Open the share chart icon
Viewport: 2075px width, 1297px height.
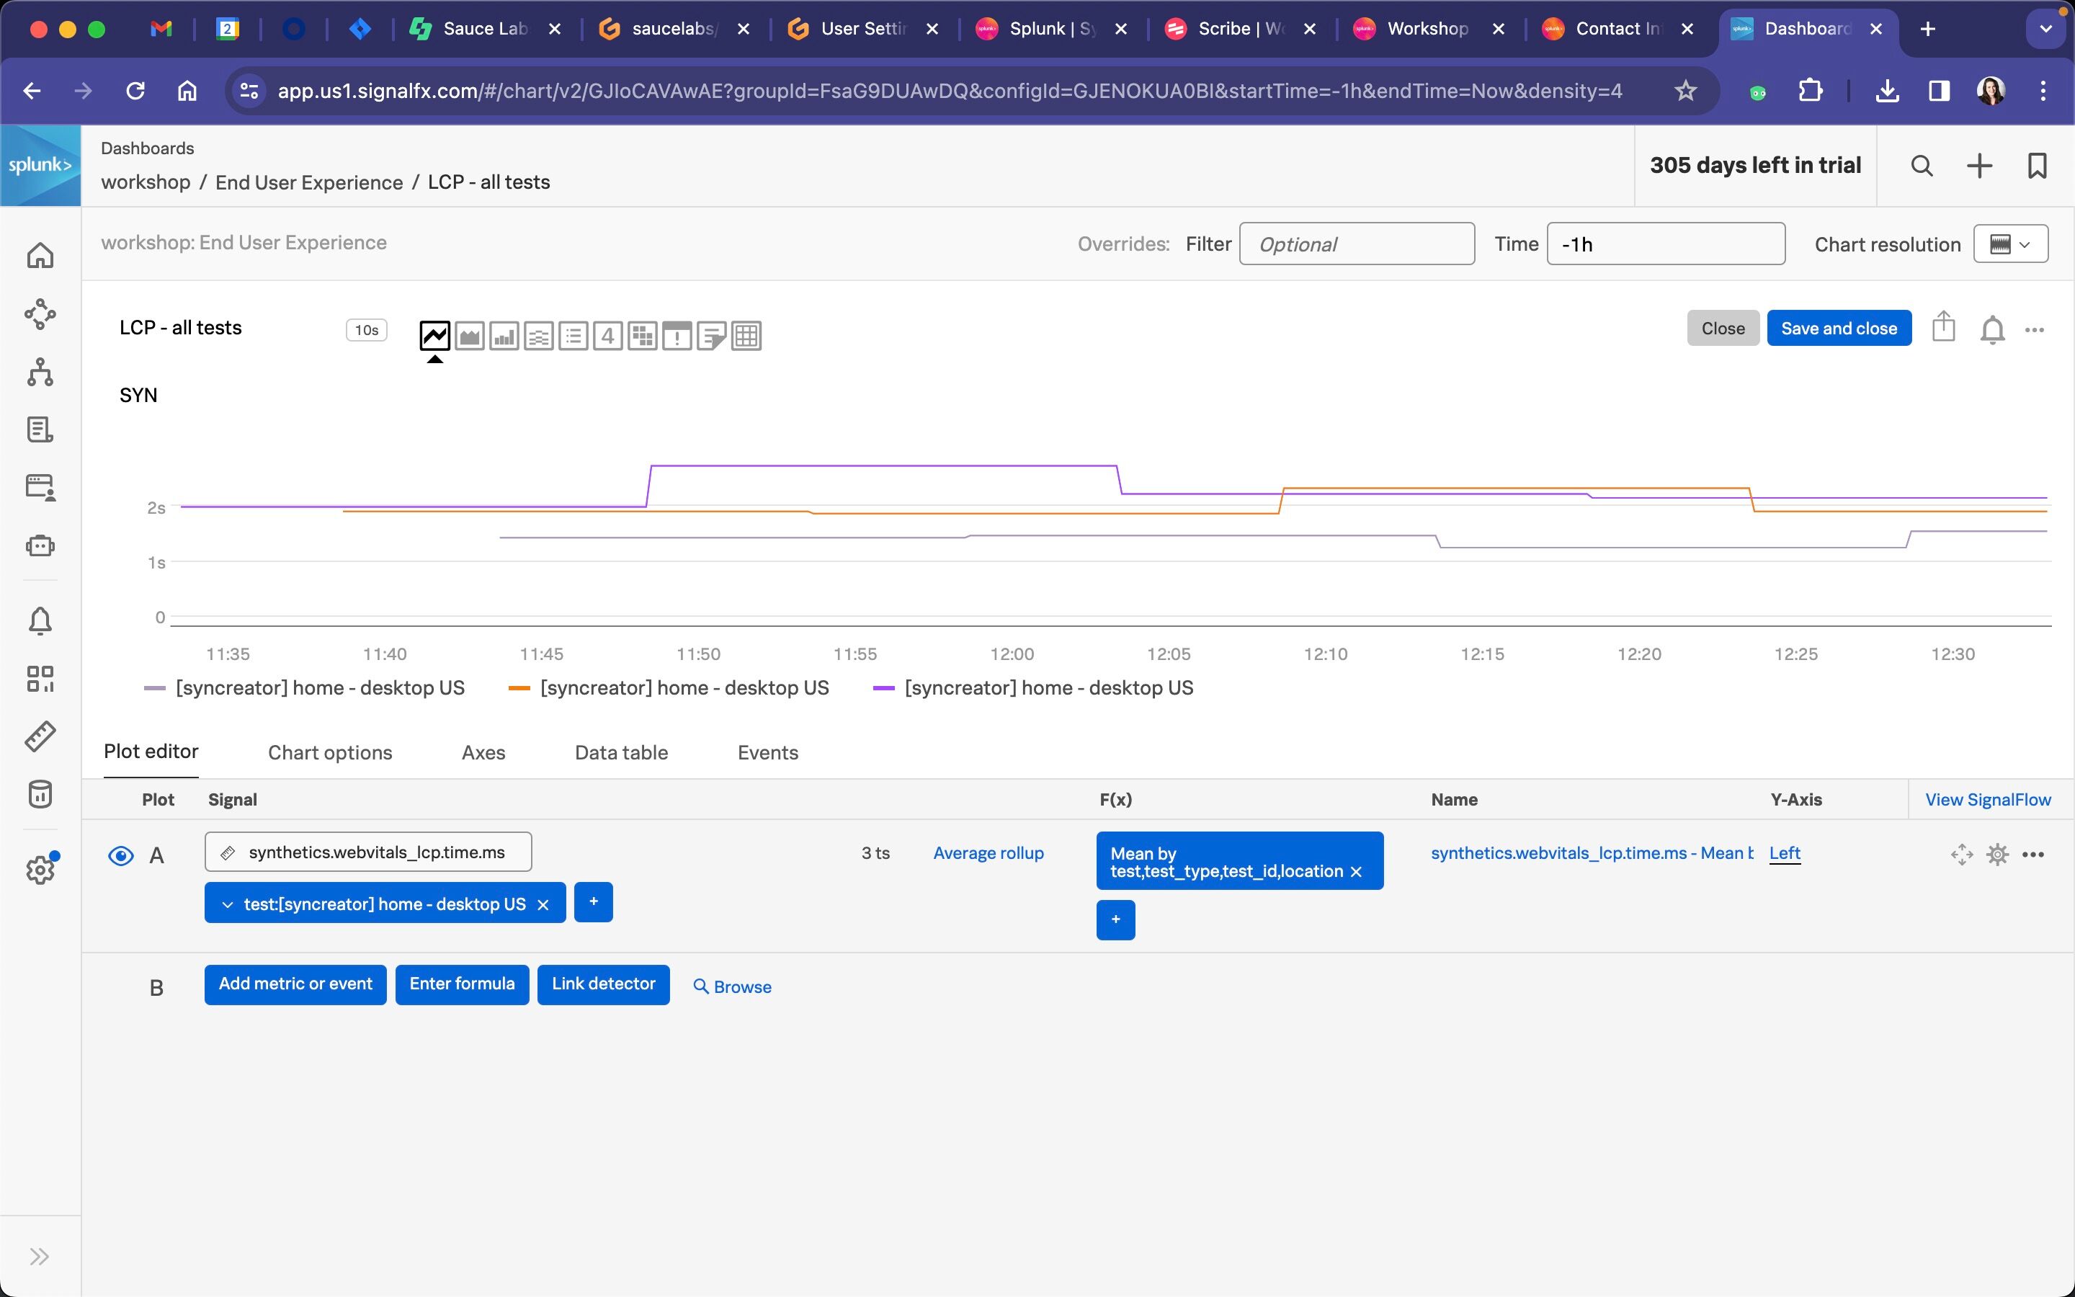1943,328
